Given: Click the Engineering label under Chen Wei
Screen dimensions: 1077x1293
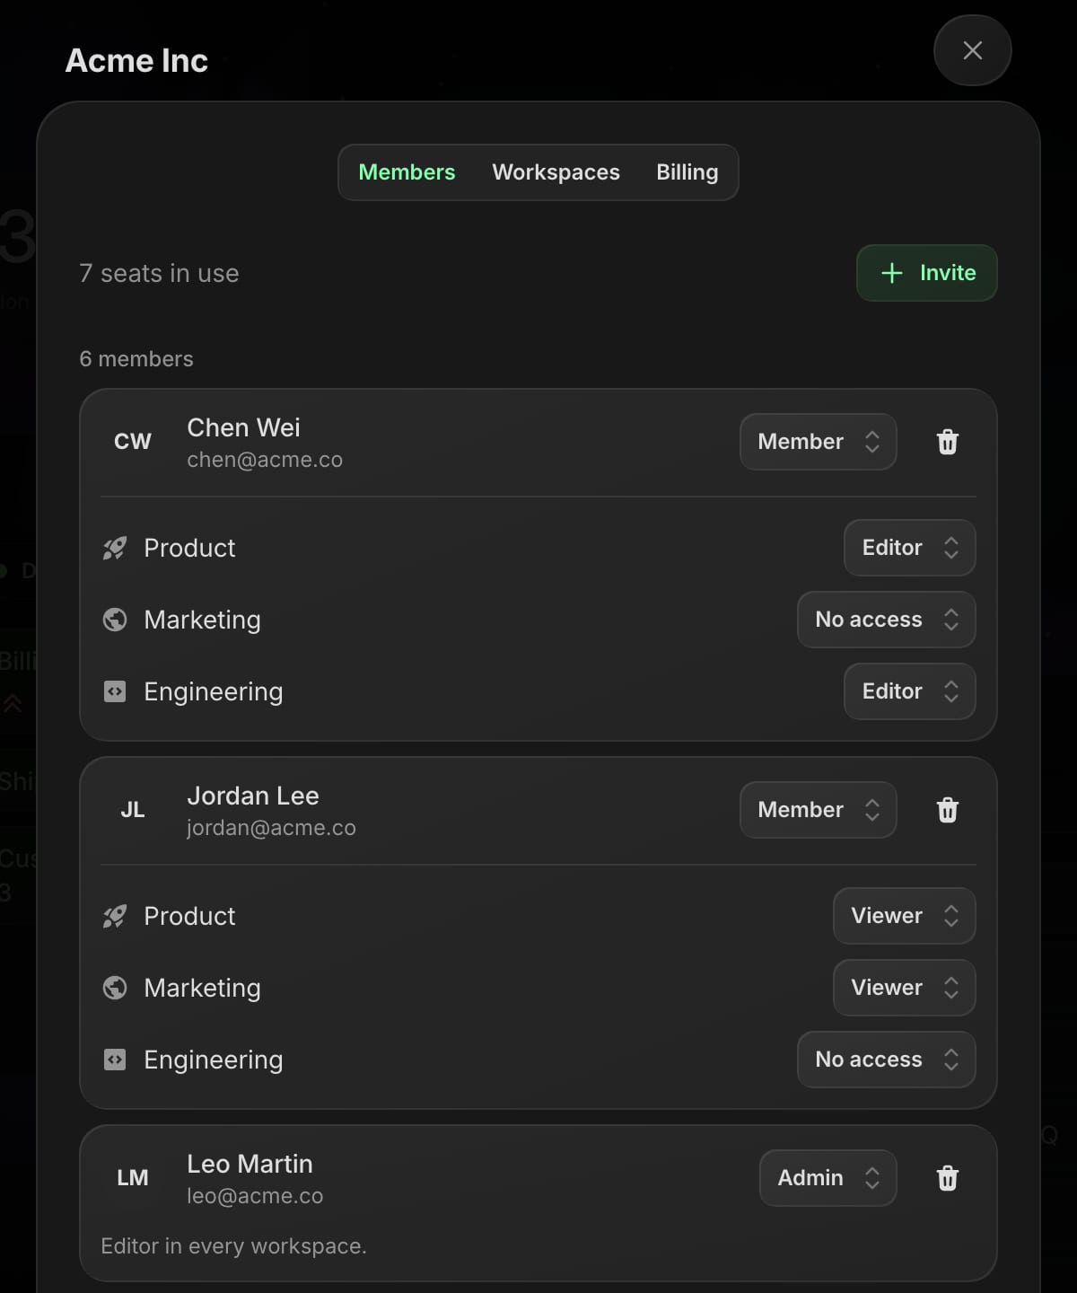Looking at the screenshot, I should pos(214,691).
